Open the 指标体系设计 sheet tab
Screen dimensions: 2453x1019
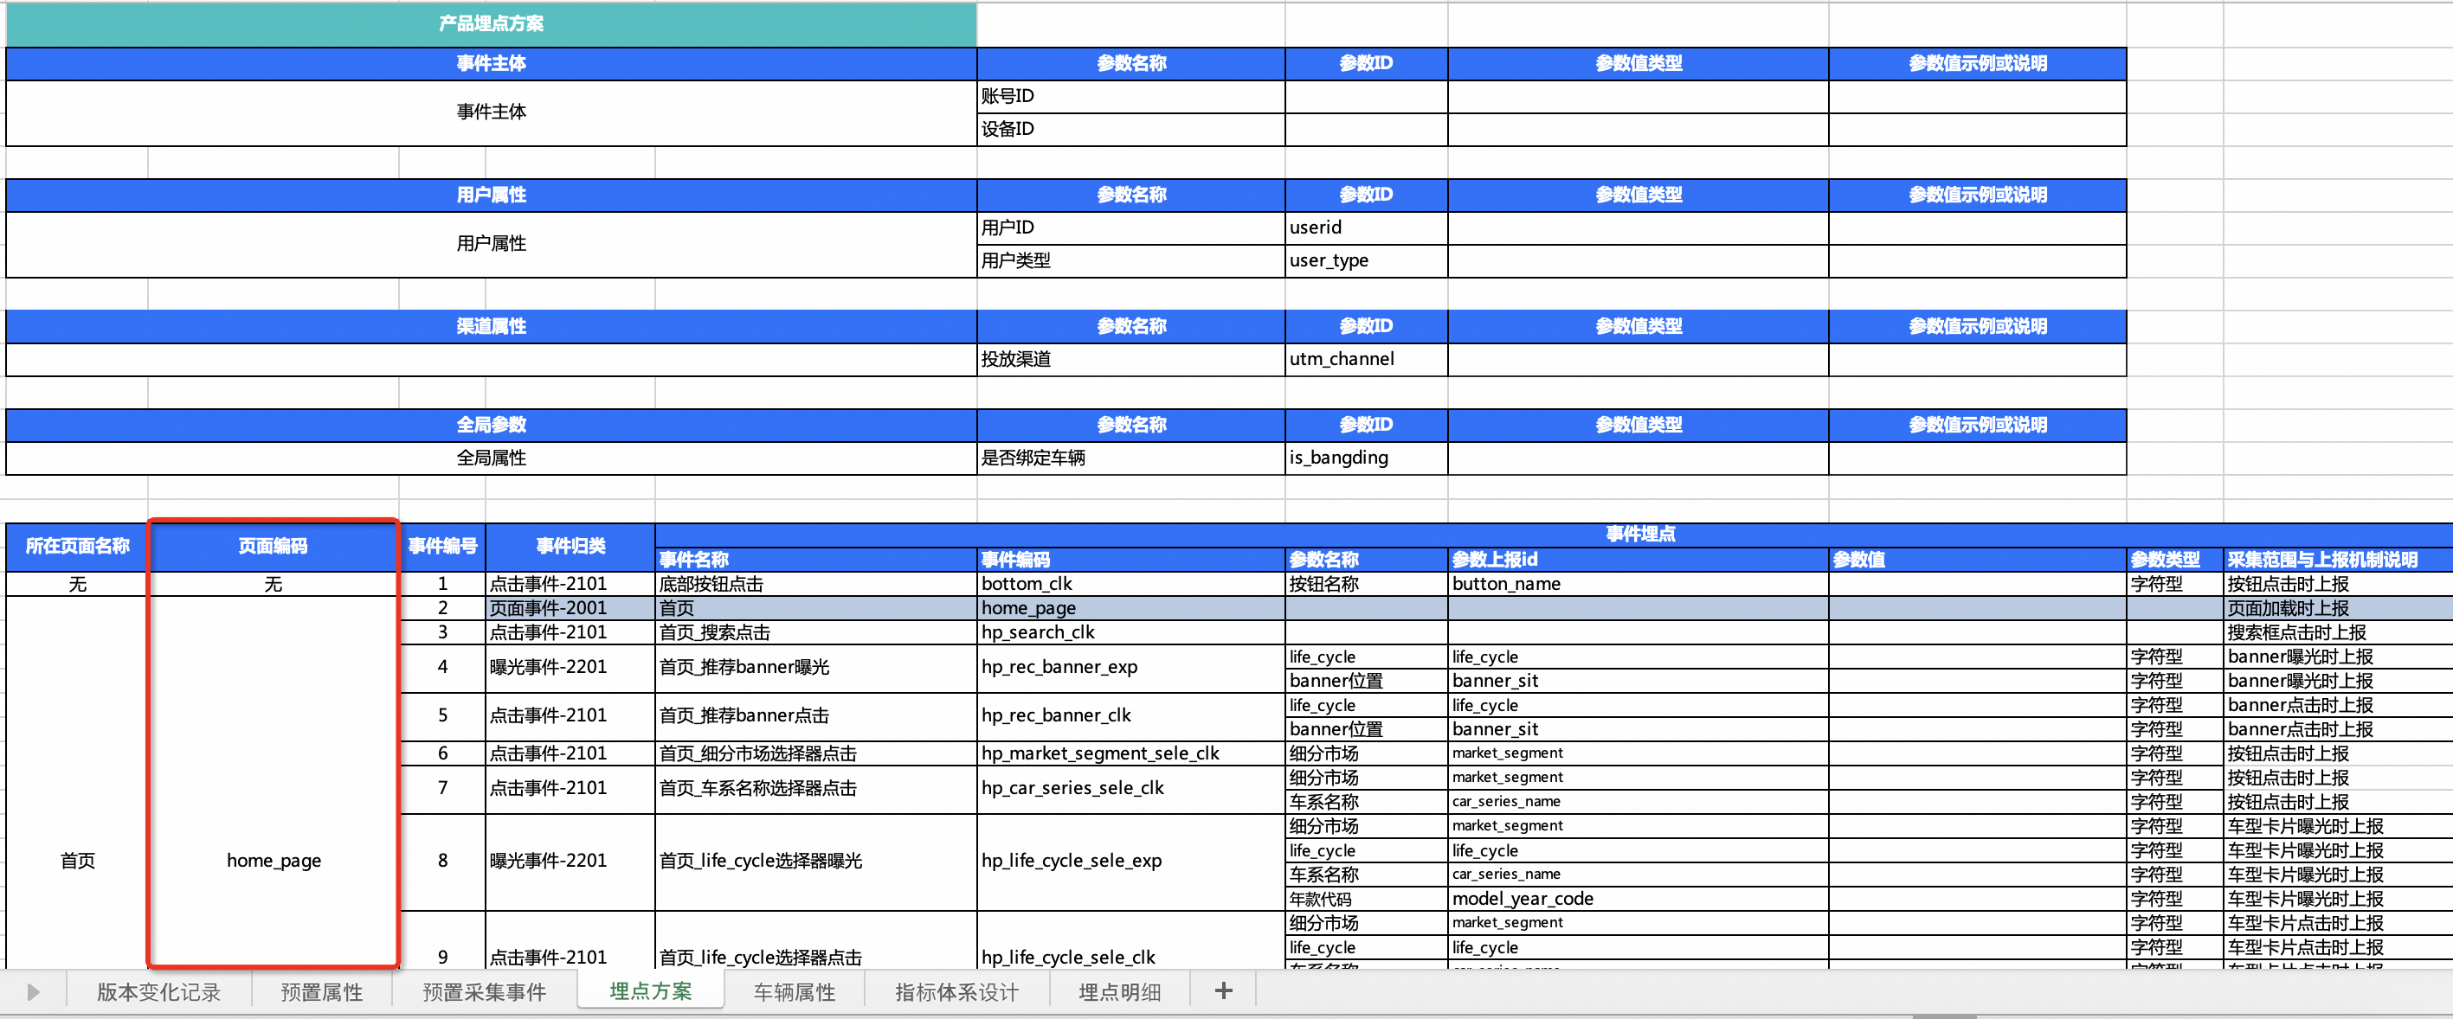(x=957, y=992)
